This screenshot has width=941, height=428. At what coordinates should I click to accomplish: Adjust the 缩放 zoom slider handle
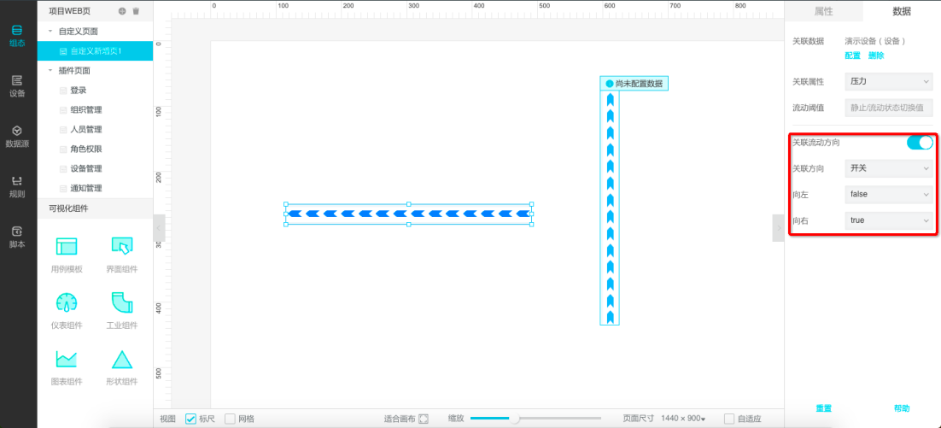514,419
